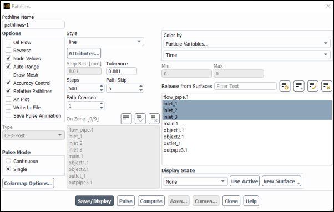Increase Path Coarsen with up arrow
The width and height of the screenshot is (334, 212).
(x=102, y=104)
